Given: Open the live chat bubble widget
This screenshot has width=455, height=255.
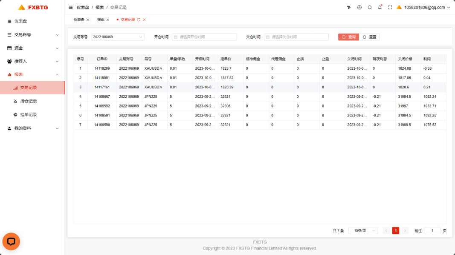Looking at the screenshot, I should pyautogui.click(x=11, y=241).
